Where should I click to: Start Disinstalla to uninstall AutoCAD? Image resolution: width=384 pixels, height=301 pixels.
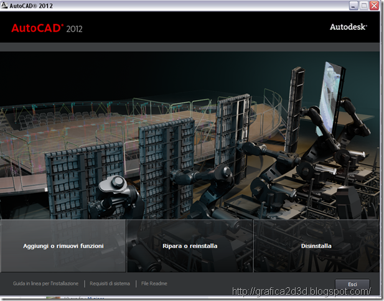(316, 246)
